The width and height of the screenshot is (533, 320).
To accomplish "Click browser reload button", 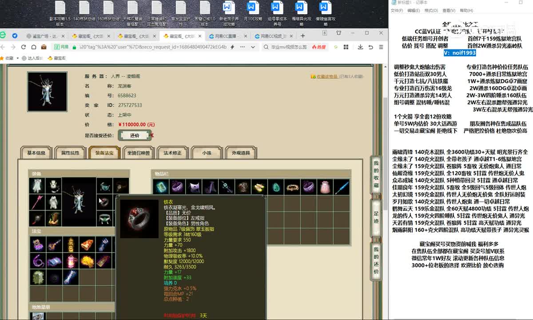I will pyautogui.click(x=23, y=47).
